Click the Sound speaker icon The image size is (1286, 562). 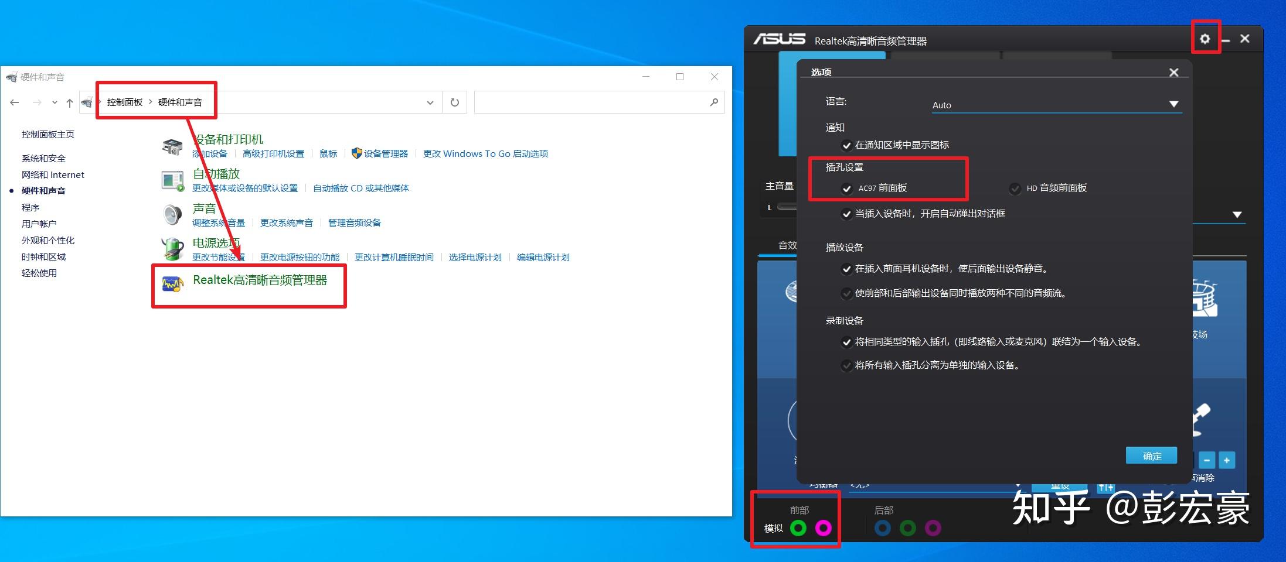tap(172, 215)
